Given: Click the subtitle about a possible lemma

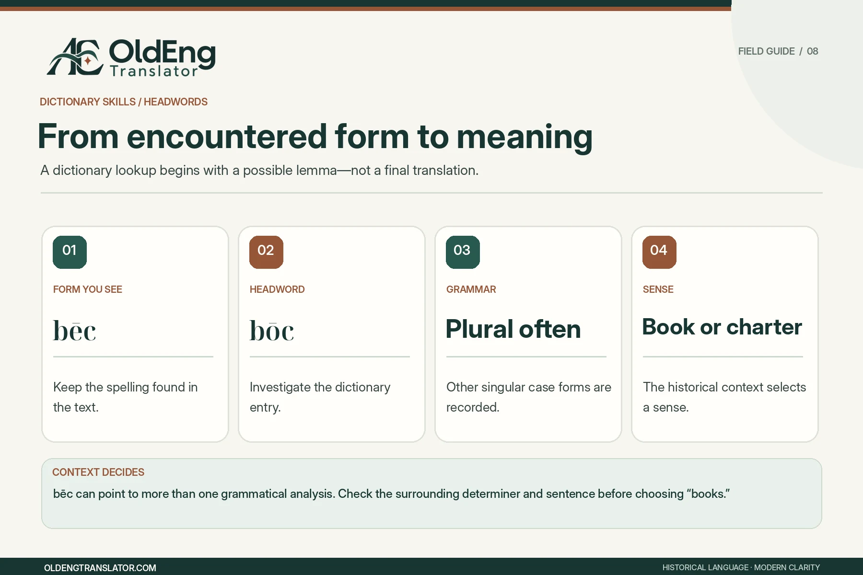Looking at the screenshot, I should (x=259, y=171).
